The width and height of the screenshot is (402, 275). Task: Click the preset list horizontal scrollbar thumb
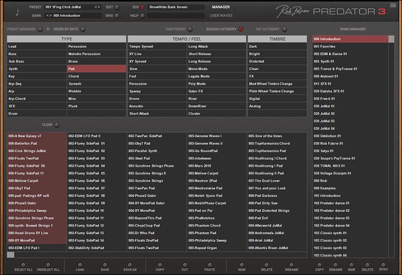pyautogui.click(x=11, y=255)
